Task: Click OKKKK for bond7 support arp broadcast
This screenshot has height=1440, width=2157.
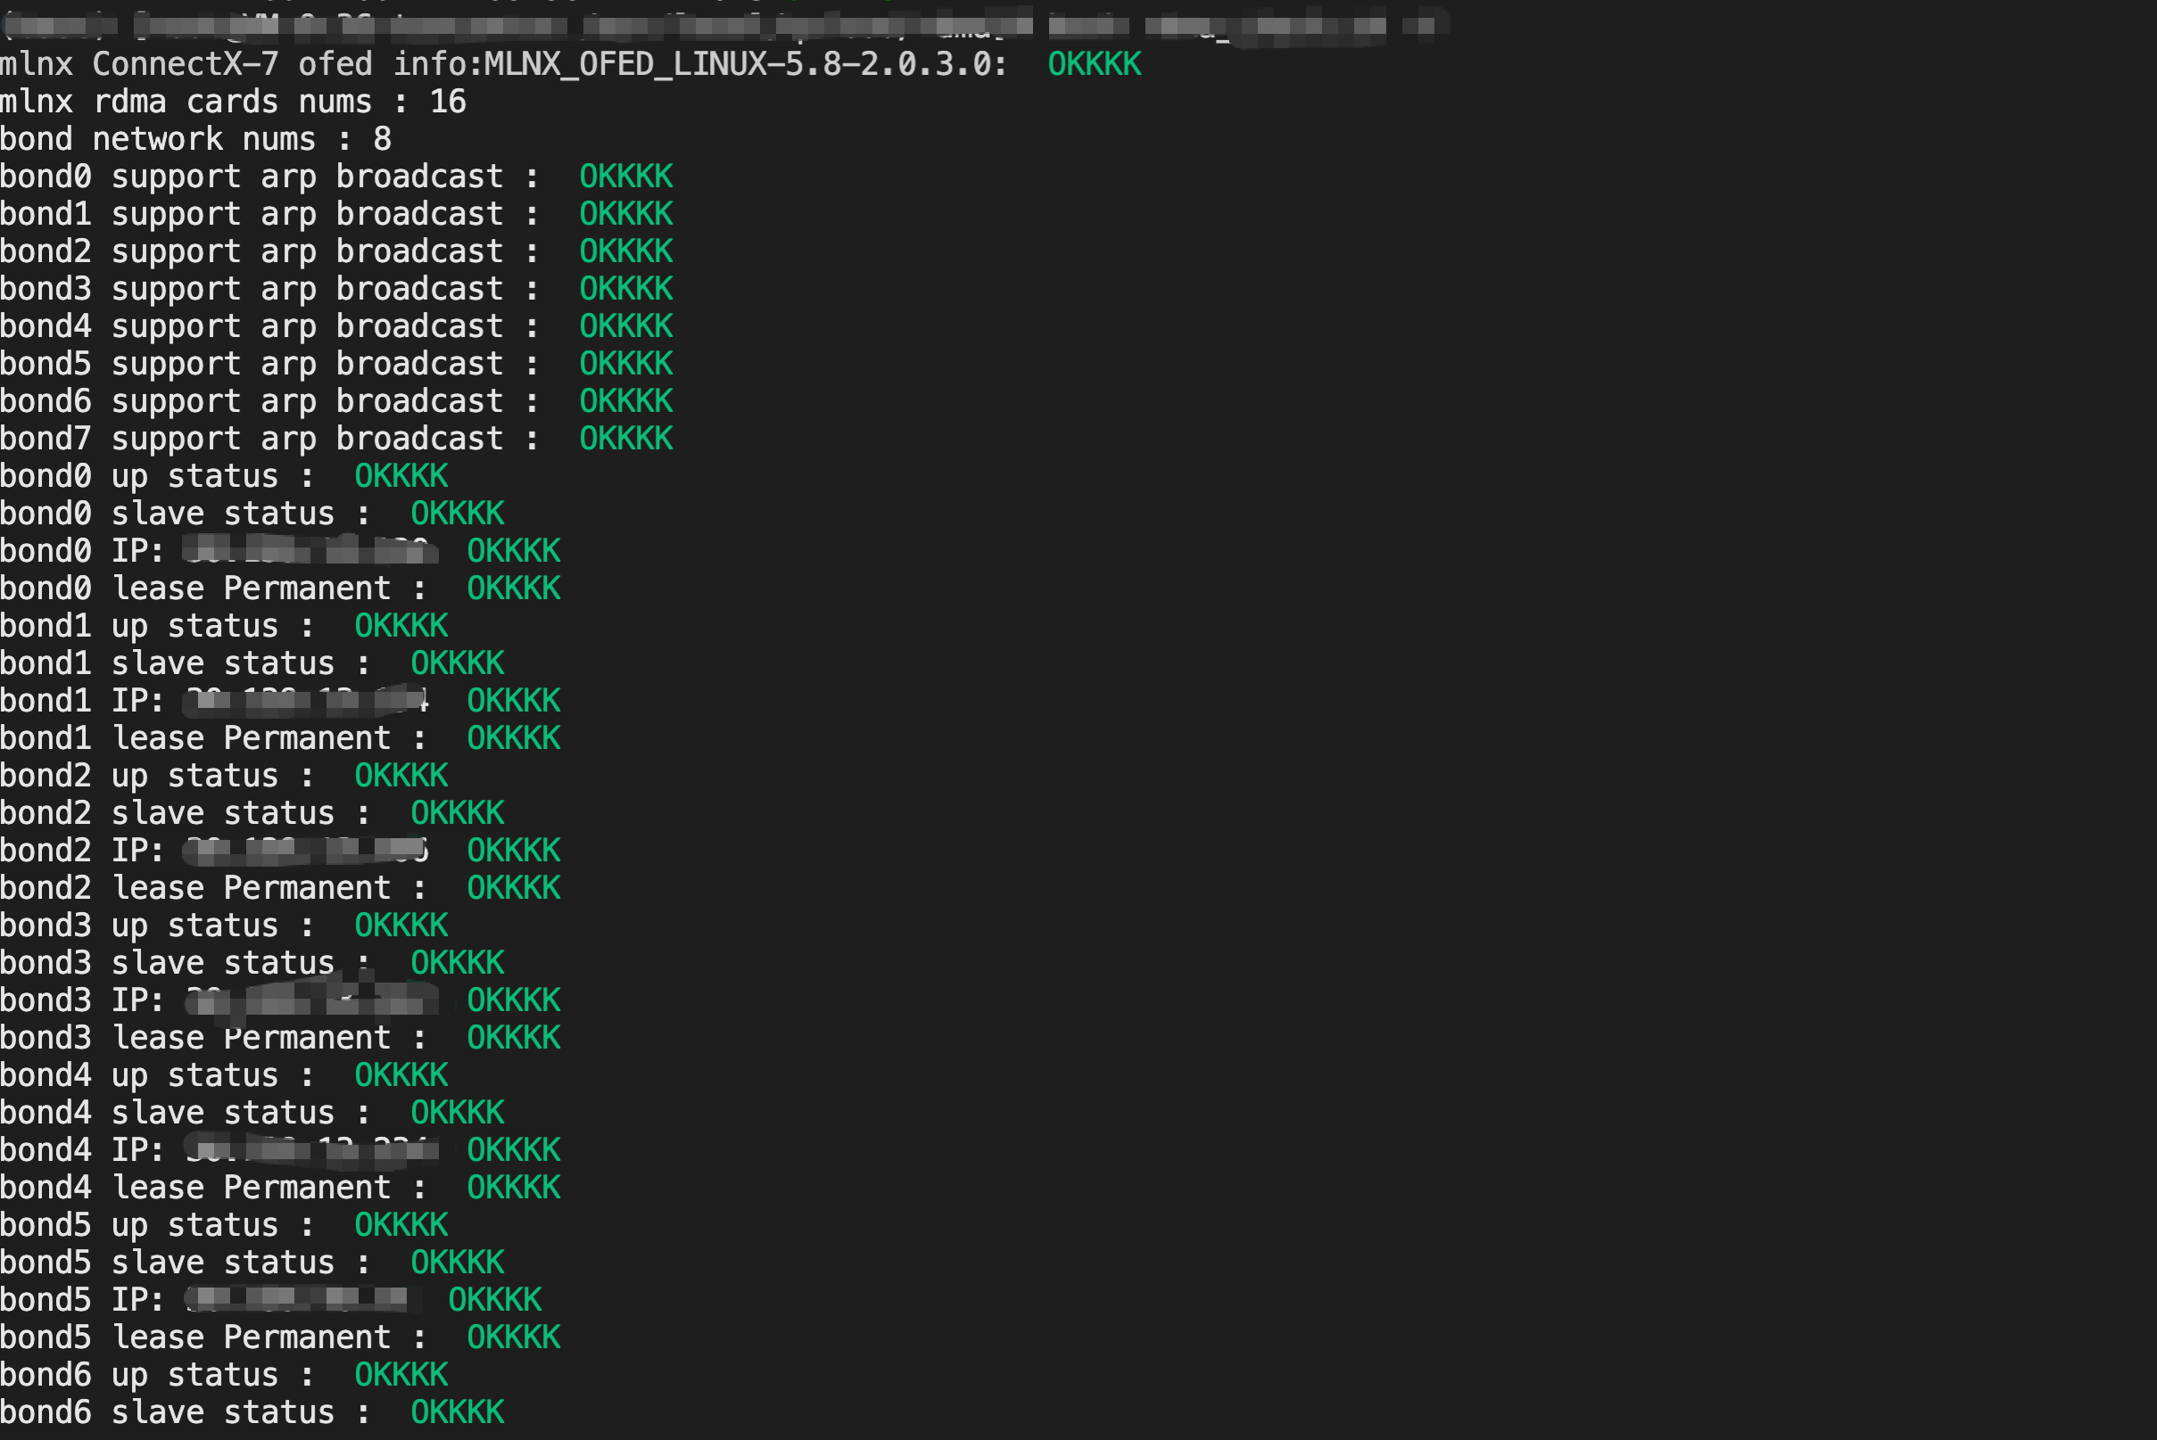Action: [x=625, y=439]
